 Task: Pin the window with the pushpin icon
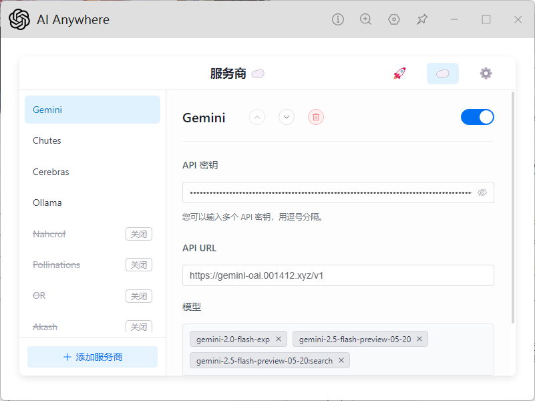[x=422, y=19]
